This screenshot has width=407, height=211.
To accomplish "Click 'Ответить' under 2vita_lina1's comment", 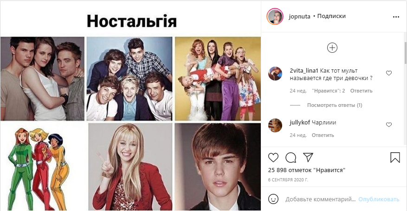I will click(x=362, y=91).
